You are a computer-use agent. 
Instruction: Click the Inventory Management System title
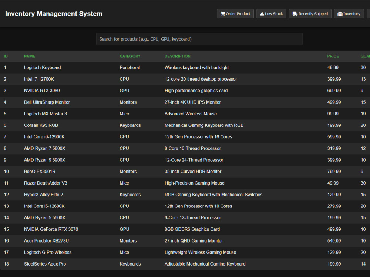point(54,14)
